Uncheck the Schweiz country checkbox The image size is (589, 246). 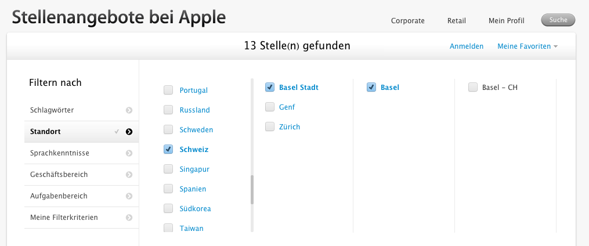[168, 149]
